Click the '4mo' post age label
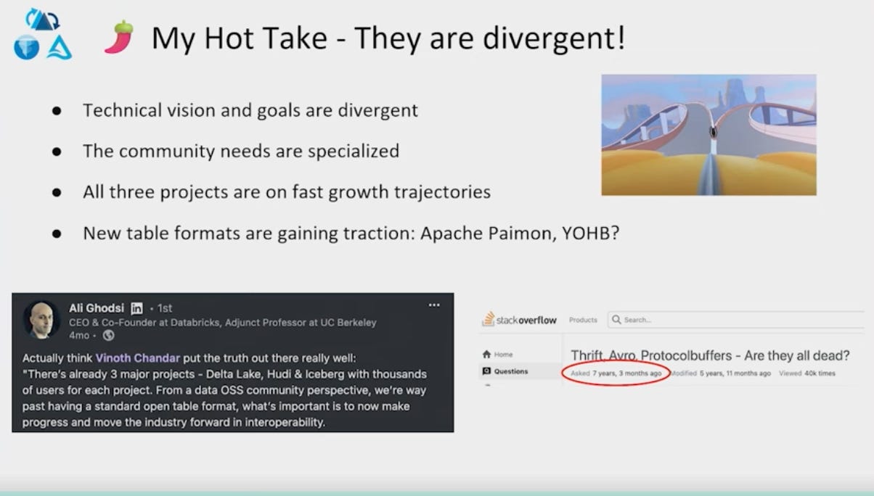Viewport: 874px width, 496px height. (x=79, y=335)
